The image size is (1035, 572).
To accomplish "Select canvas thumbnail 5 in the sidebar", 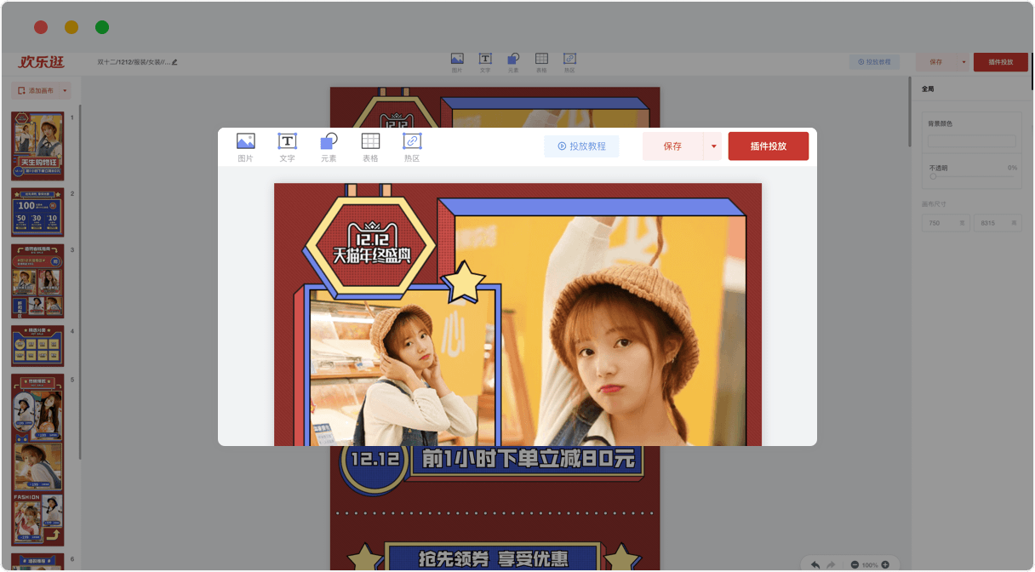I will coord(37,460).
